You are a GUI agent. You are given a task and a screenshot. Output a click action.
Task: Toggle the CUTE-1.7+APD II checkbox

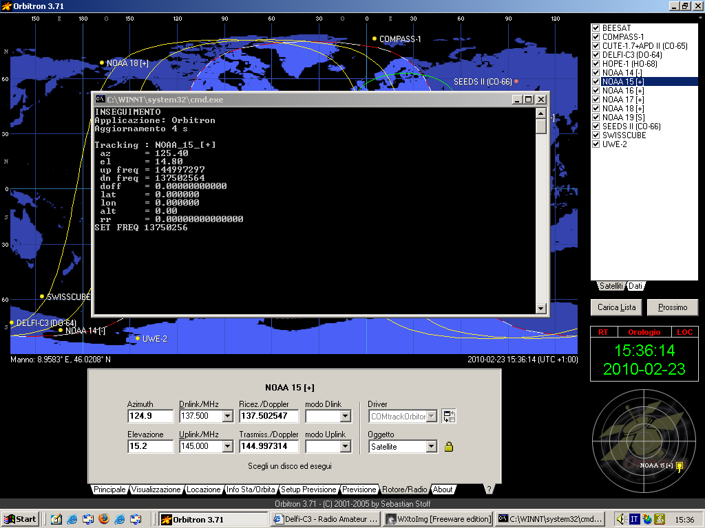tap(596, 46)
